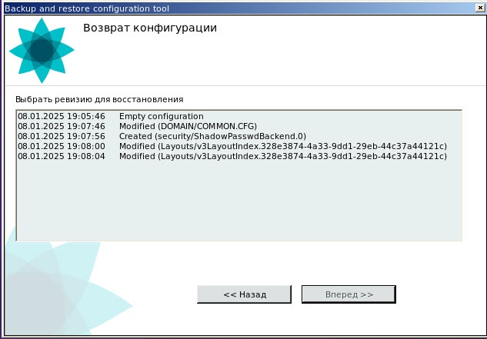Choose the Created security/ShadowPasswdBackend.0 revision
487x339 pixels.
tap(212, 136)
